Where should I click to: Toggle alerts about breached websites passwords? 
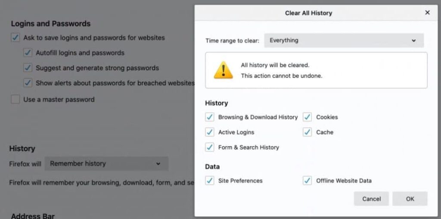point(28,83)
